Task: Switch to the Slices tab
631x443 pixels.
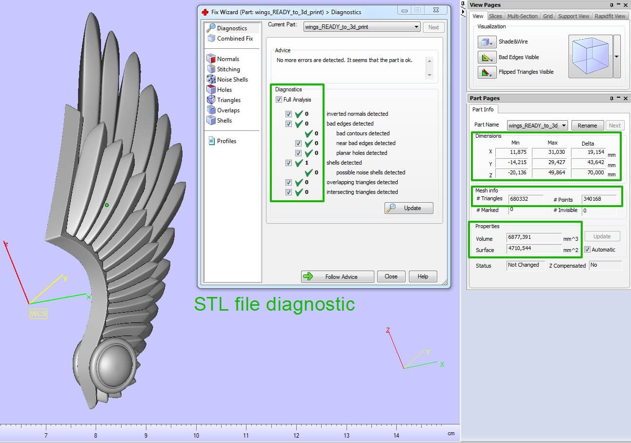Action: coord(495,16)
